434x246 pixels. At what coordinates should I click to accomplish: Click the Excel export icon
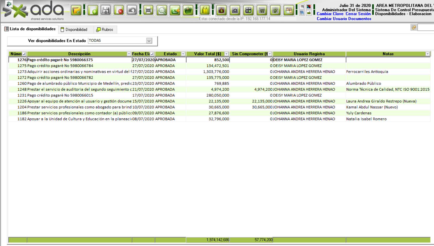pyautogui.click(x=175, y=11)
